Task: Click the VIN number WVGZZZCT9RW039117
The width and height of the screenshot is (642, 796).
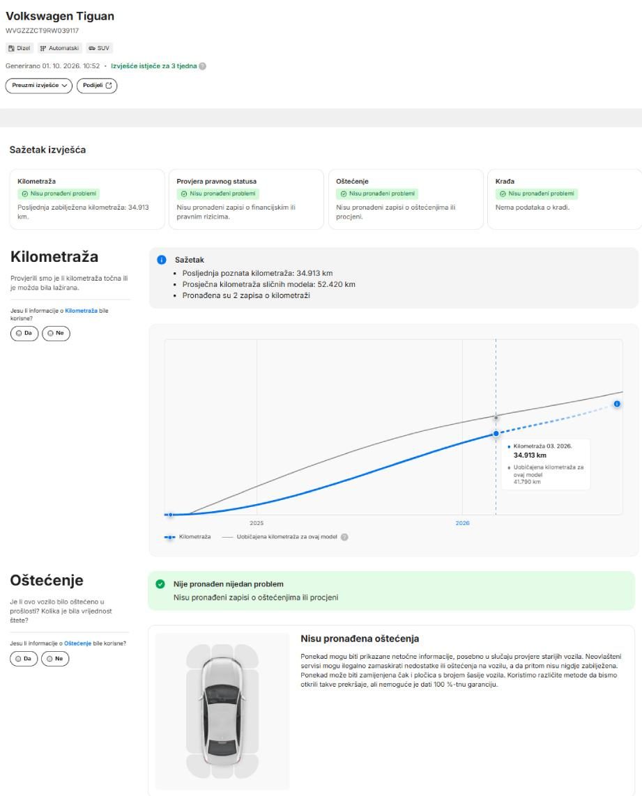Action: click(43, 31)
